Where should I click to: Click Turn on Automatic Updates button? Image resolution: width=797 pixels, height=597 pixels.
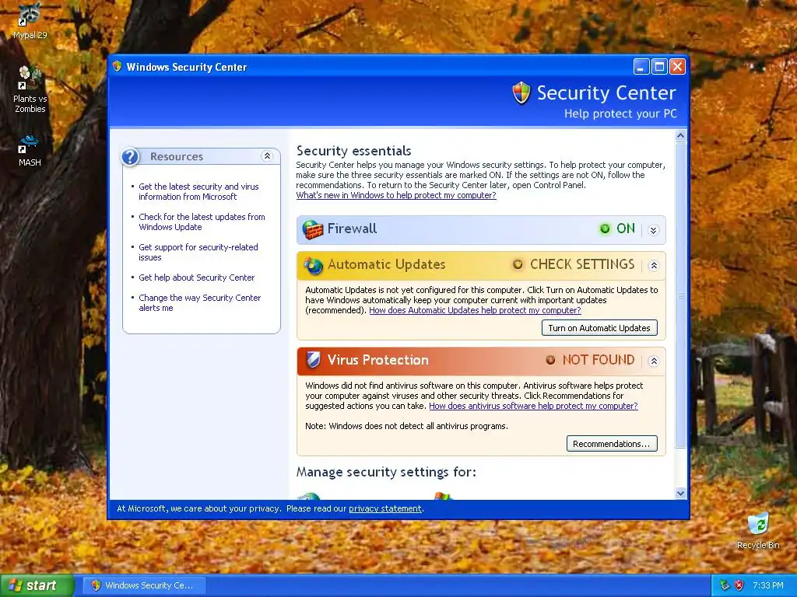pos(599,328)
